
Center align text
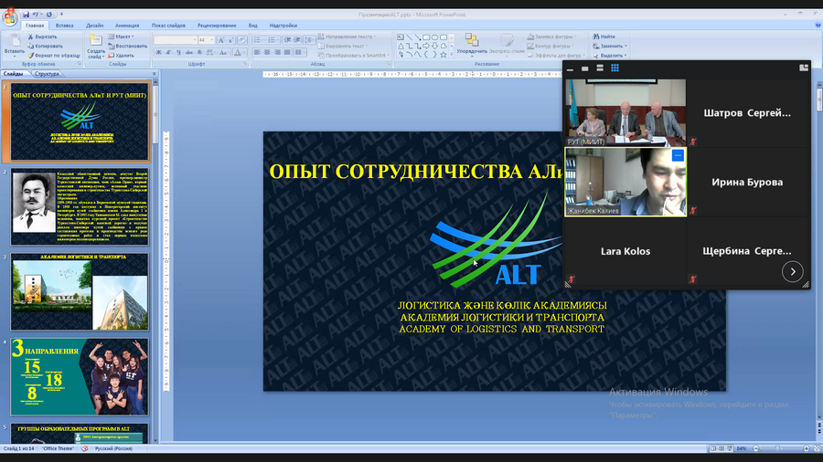coord(267,52)
